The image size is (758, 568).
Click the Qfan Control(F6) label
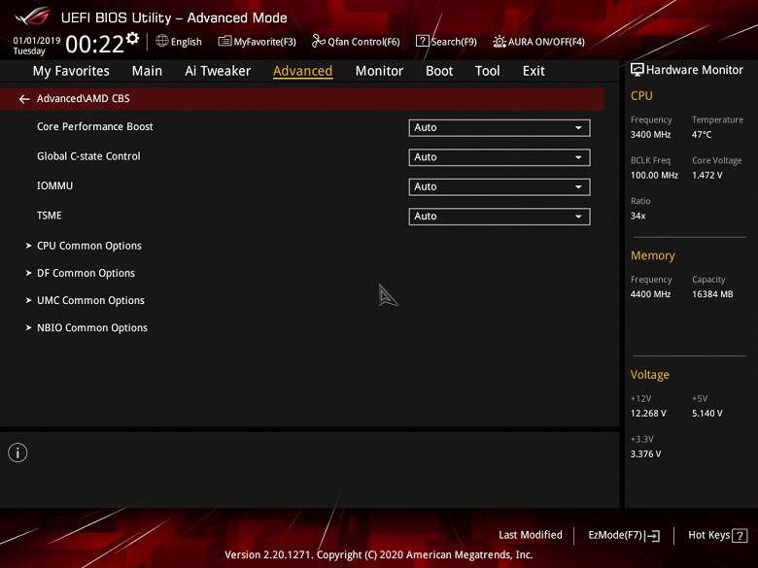363,42
